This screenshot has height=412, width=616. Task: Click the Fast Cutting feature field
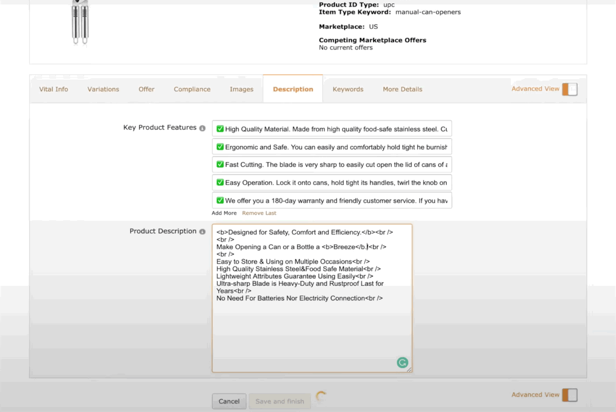(x=332, y=165)
